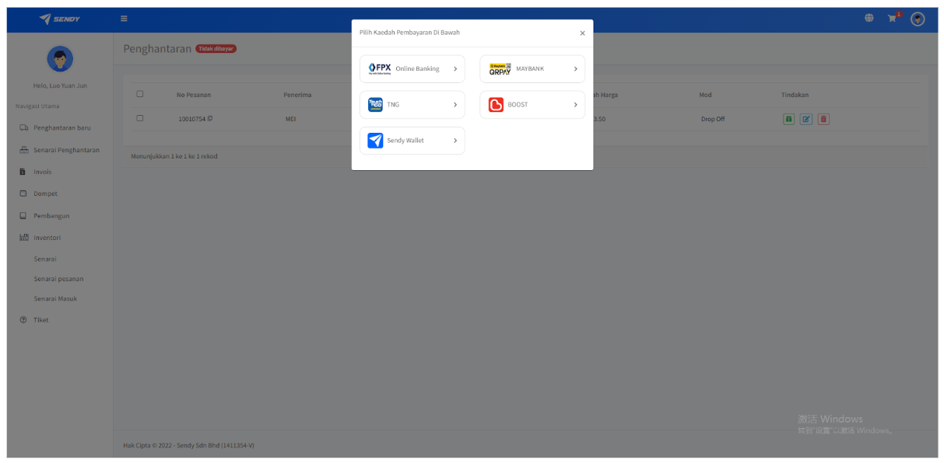Expand the BOOST option chevron

point(575,105)
